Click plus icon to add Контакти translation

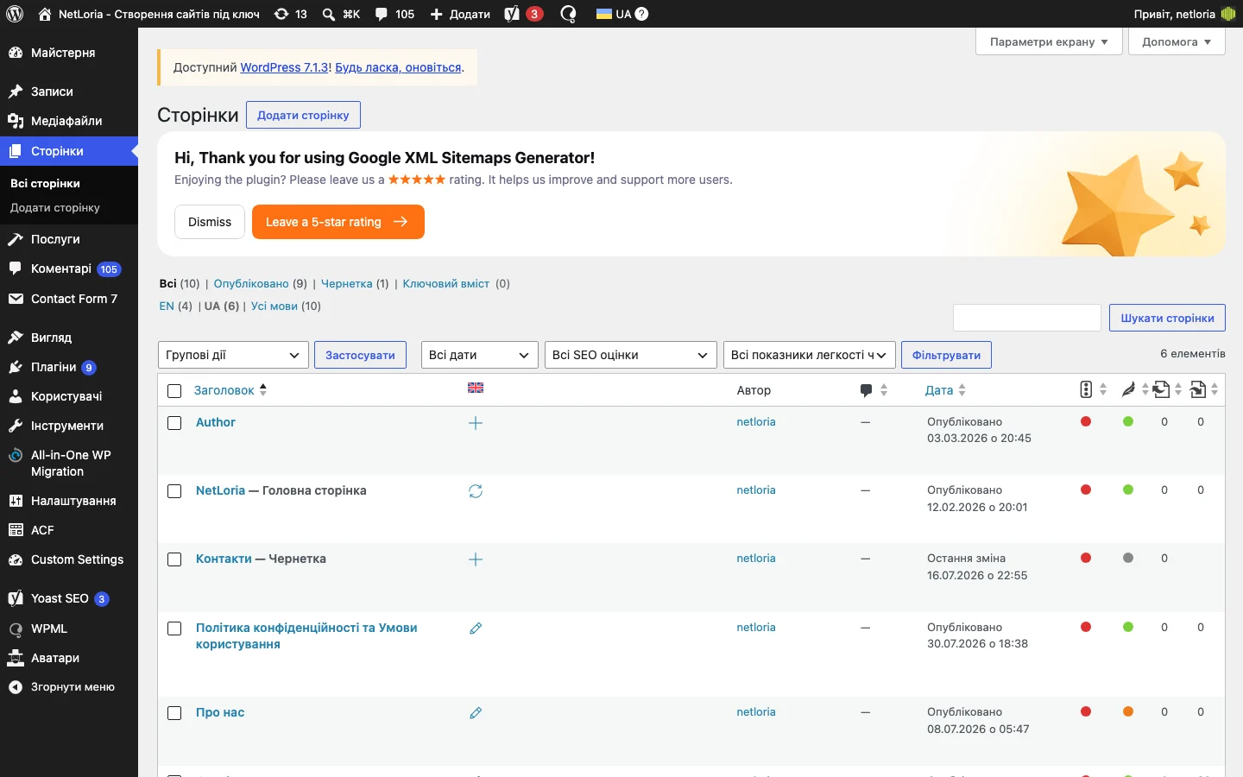click(476, 559)
